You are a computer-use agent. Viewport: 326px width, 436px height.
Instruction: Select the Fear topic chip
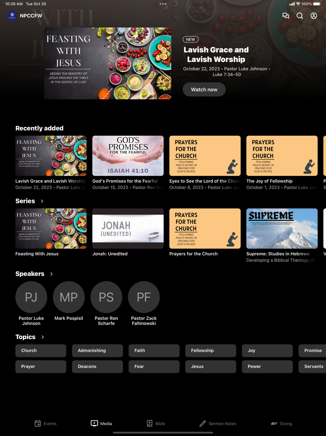coord(154,366)
